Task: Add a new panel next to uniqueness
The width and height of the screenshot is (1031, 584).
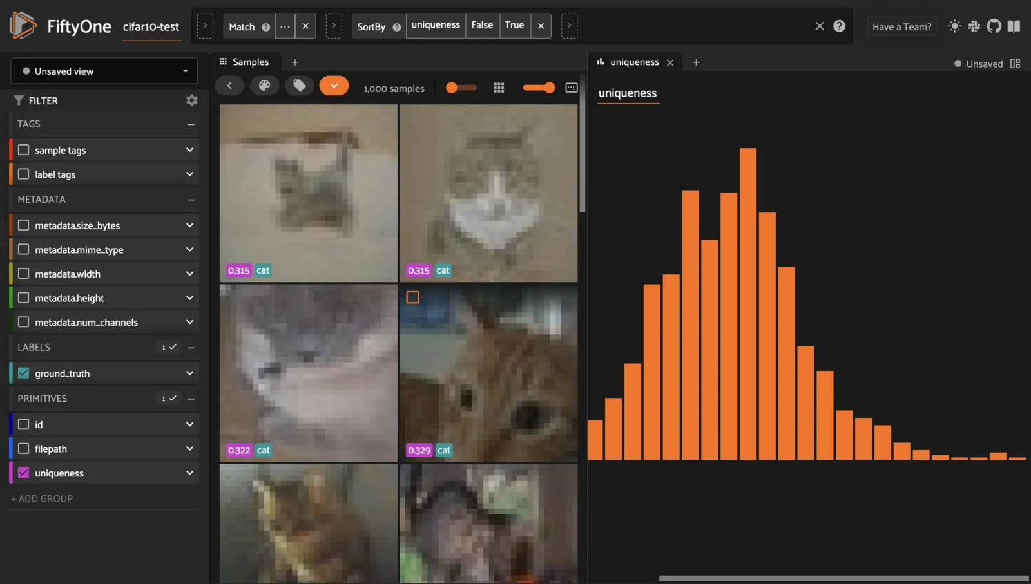Action: coord(696,62)
